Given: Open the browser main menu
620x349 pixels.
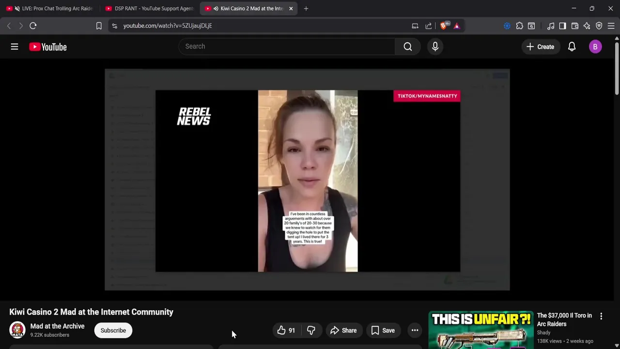Looking at the screenshot, I should [x=611, y=26].
